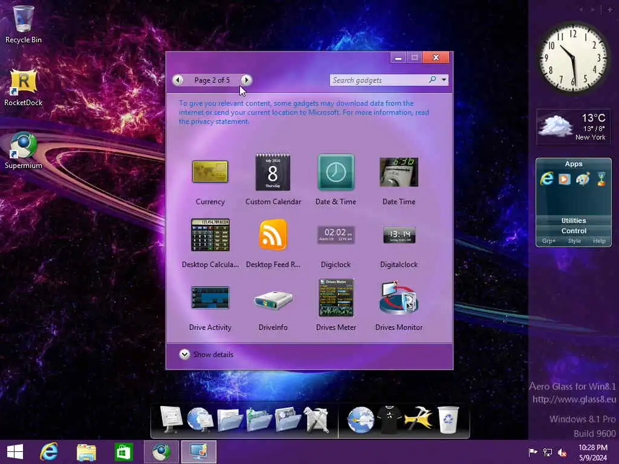Open the documents folder dock icon

(x=229, y=420)
